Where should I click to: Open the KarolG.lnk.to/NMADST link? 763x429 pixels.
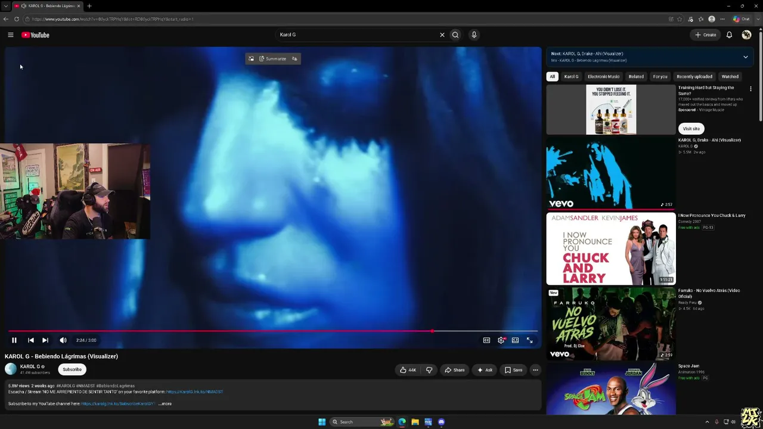(194, 392)
